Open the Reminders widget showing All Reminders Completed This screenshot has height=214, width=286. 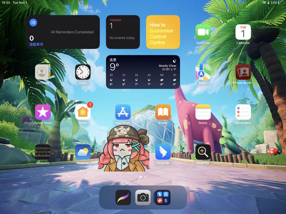coord(63,32)
